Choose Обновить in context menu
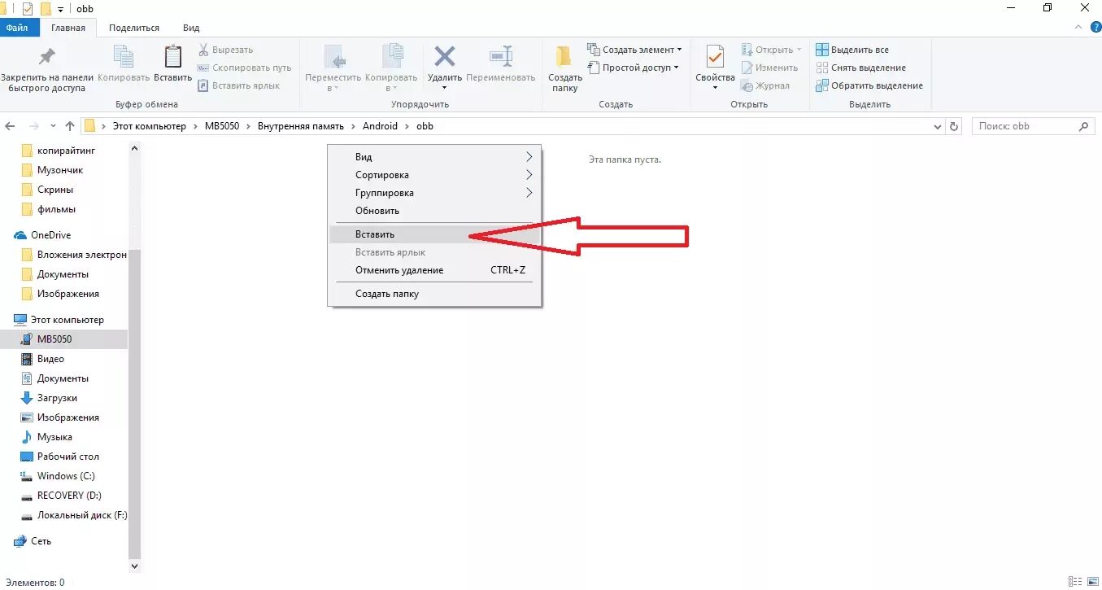 [x=434, y=211]
